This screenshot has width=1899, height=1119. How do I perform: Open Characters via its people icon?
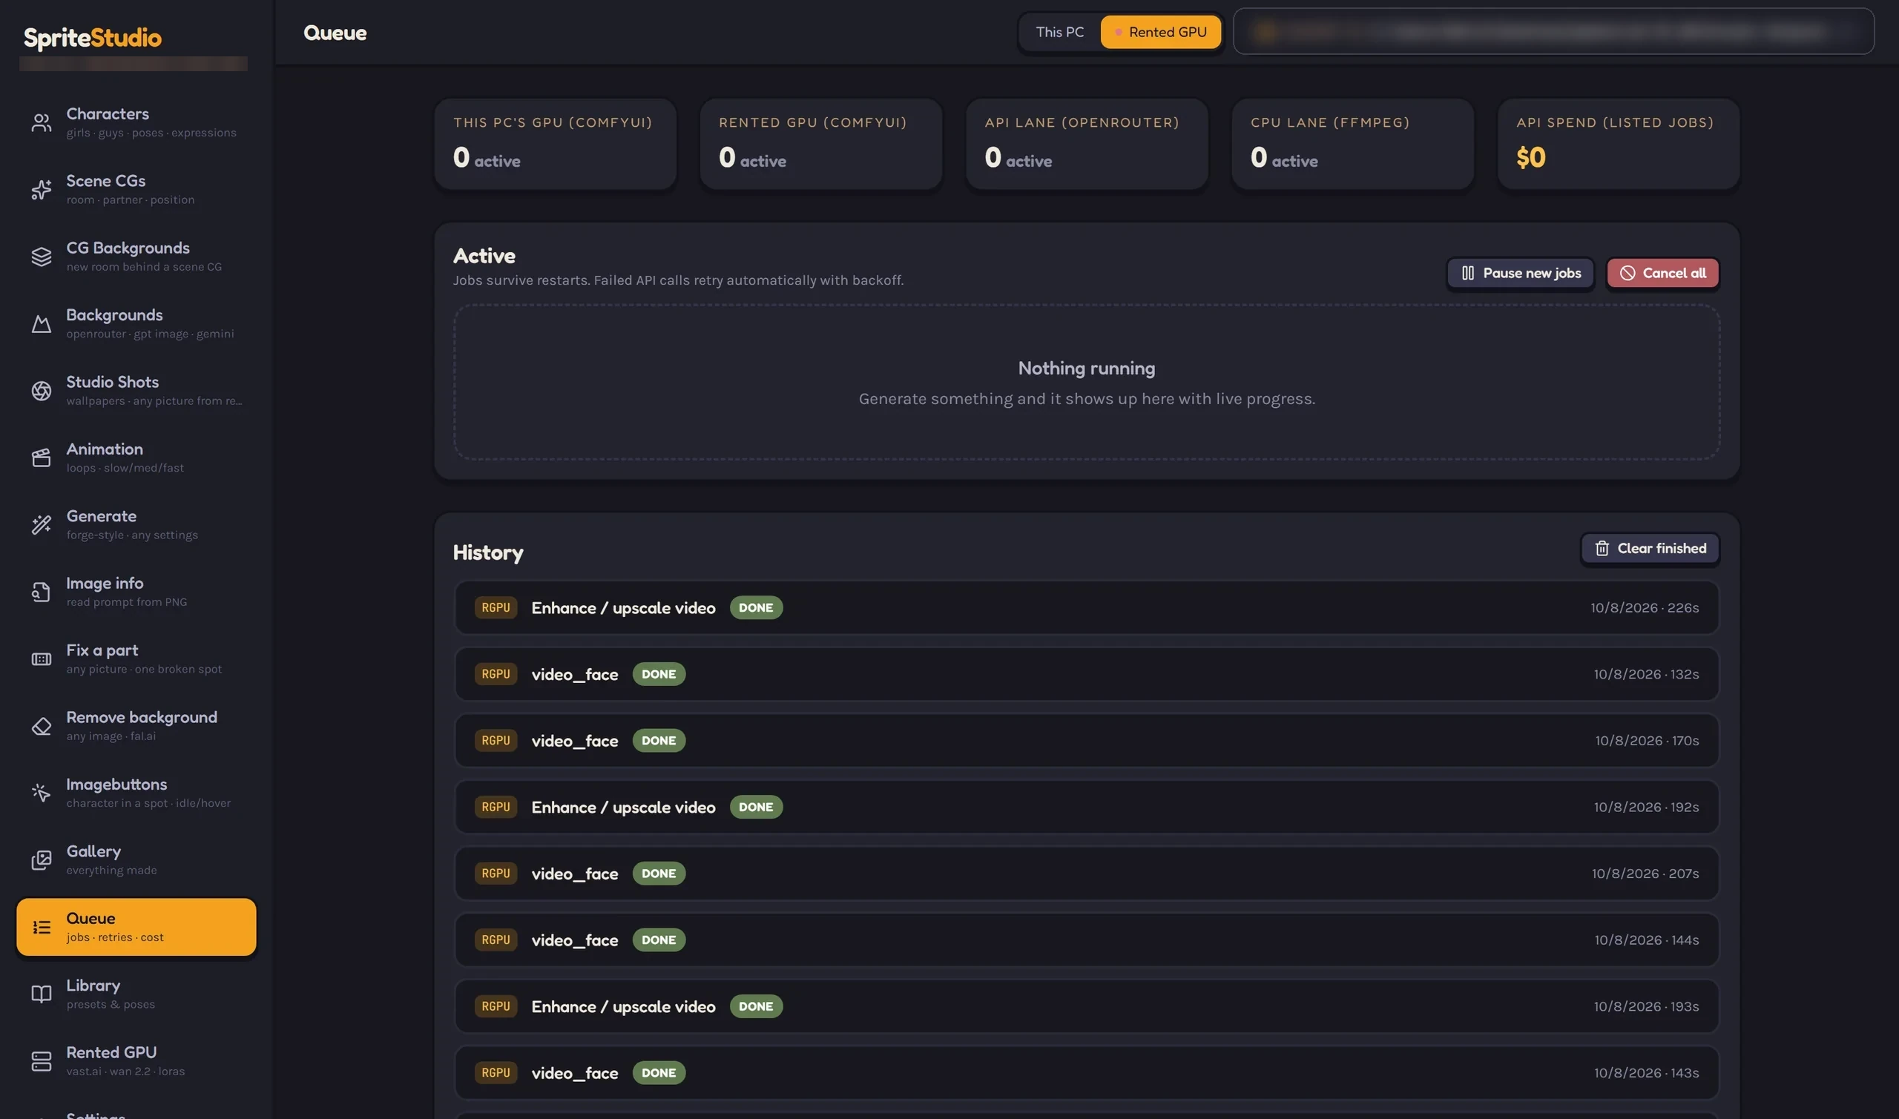tap(42, 122)
